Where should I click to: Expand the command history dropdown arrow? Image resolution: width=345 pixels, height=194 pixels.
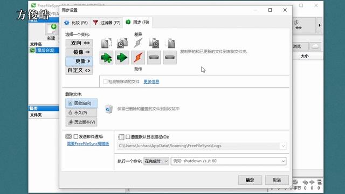tap(283, 161)
